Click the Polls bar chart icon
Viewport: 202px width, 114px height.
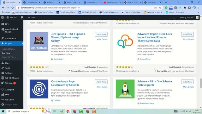pos(3,95)
